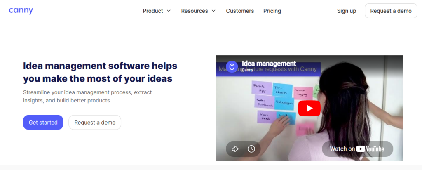The height and width of the screenshot is (170, 422).
Task: Expand the Product menu chevron
Action: (169, 11)
